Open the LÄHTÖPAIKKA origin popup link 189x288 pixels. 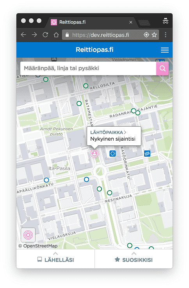coord(108,132)
